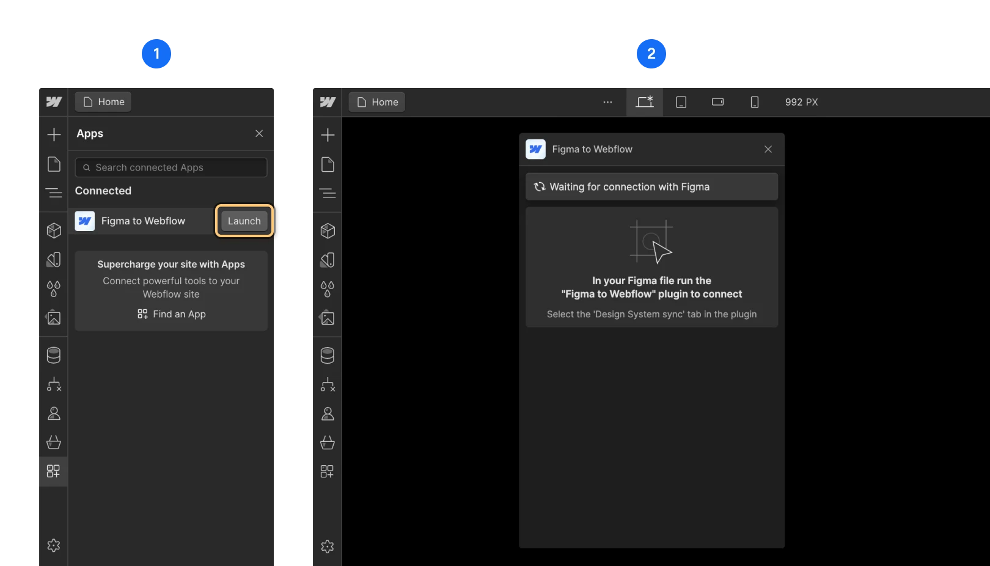Launch the Figma to Webflow app
990x566 pixels.
244,221
